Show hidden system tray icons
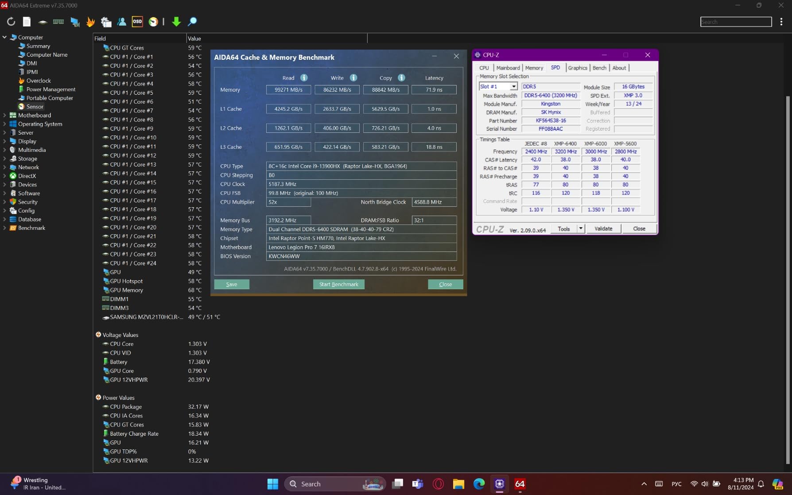Viewport: 792px width, 495px height. [644, 484]
